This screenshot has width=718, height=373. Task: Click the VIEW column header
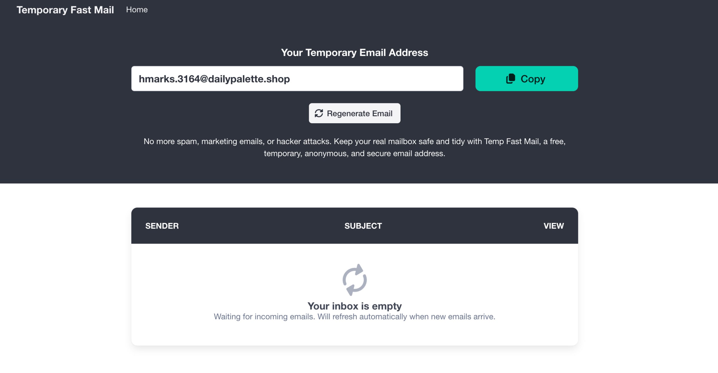553,226
